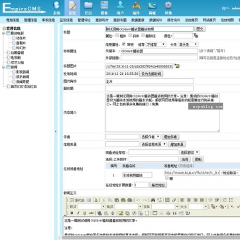
Task: Toggle Bold in the editor toolbar
Action: pyautogui.click(x=72, y=213)
